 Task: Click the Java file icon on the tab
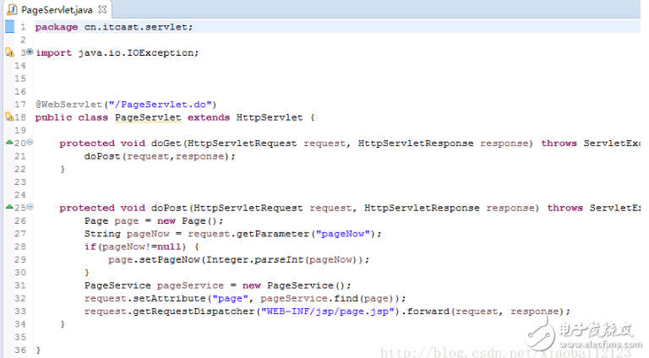coord(11,8)
